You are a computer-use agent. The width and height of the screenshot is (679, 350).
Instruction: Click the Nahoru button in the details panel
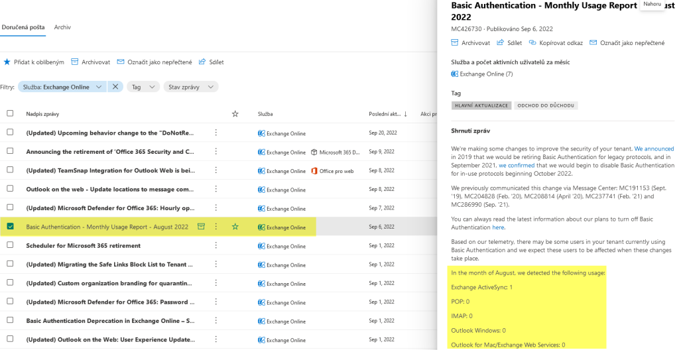tap(652, 4)
